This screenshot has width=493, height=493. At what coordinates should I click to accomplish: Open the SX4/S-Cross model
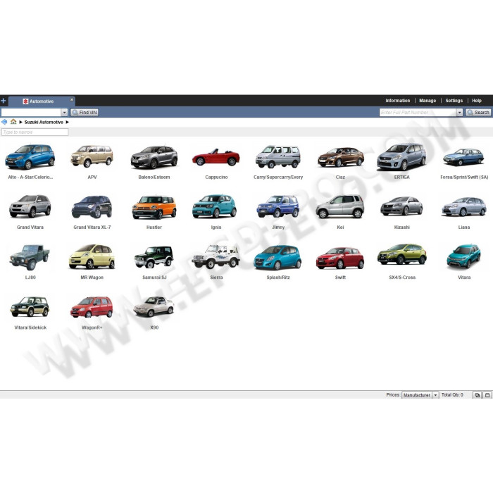click(402, 261)
